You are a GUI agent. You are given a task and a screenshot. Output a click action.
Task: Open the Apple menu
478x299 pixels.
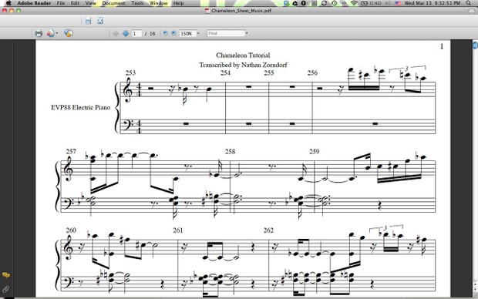click(8, 3)
